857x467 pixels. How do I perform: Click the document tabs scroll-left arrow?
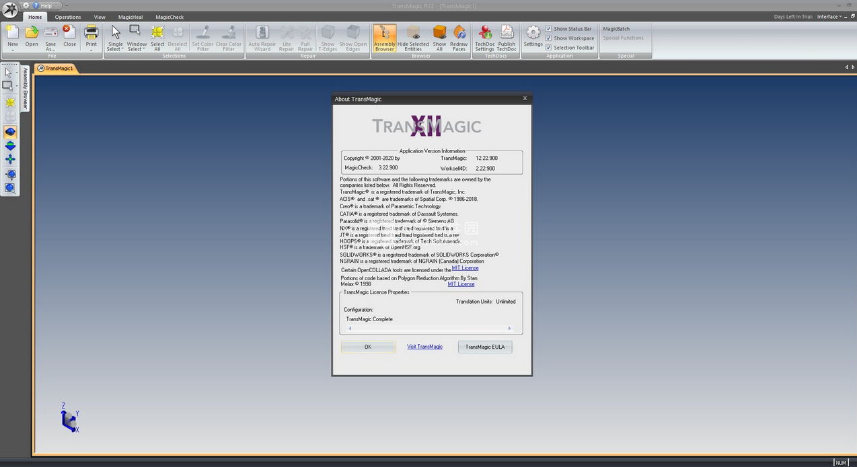pyautogui.click(x=846, y=67)
